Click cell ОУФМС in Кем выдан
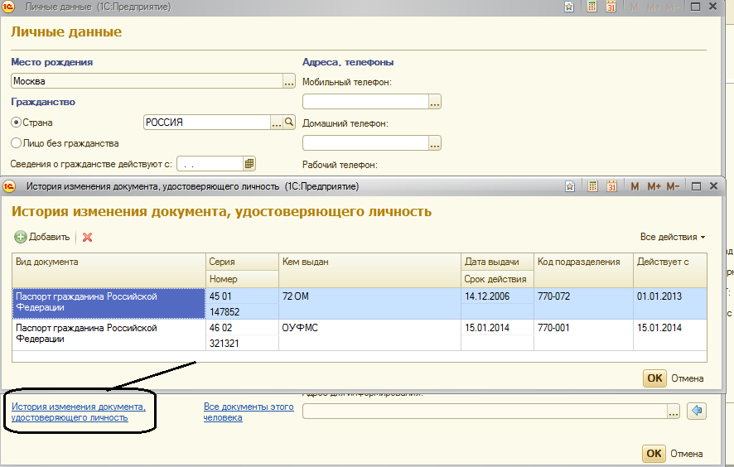 (369, 335)
